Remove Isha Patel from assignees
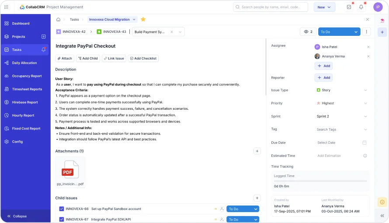This screenshot has height=223, width=389. coord(368,47)
